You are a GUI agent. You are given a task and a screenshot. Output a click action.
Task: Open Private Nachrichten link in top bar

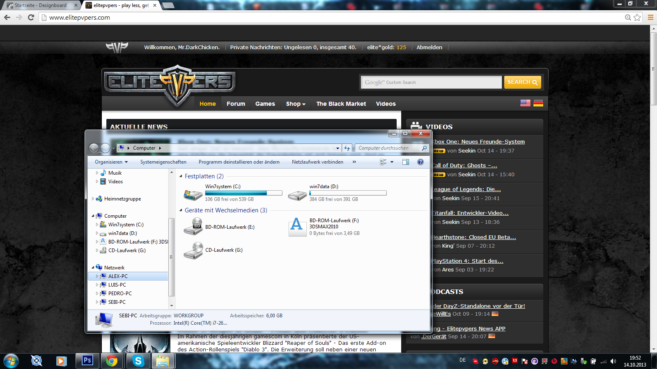pos(293,47)
